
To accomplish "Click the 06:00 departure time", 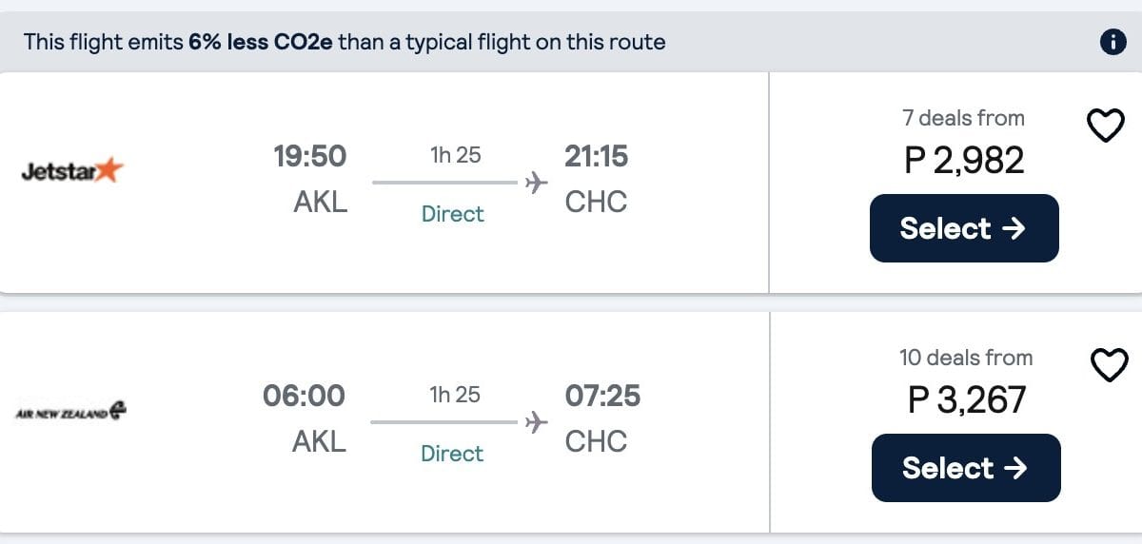I will click(305, 395).
